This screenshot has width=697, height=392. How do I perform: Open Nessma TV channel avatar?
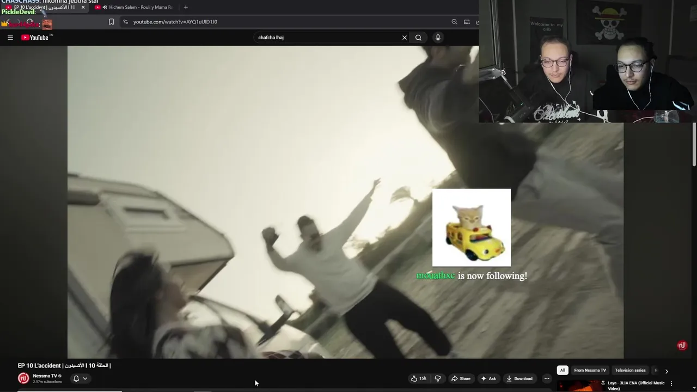click(x=23, y=378)
